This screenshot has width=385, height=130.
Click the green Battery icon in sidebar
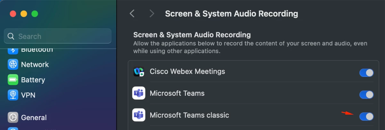13,80
